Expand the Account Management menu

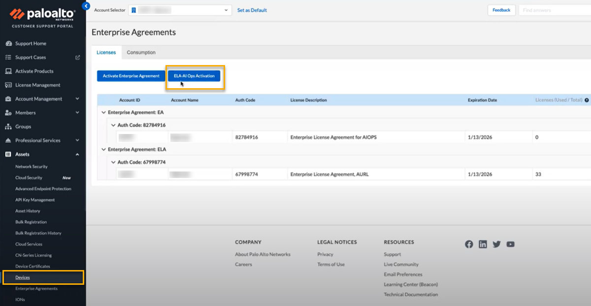[77, 99]
